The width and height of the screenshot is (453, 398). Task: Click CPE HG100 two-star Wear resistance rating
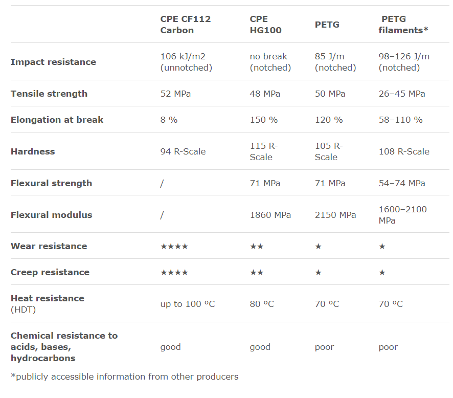click(x=257, y=246)
